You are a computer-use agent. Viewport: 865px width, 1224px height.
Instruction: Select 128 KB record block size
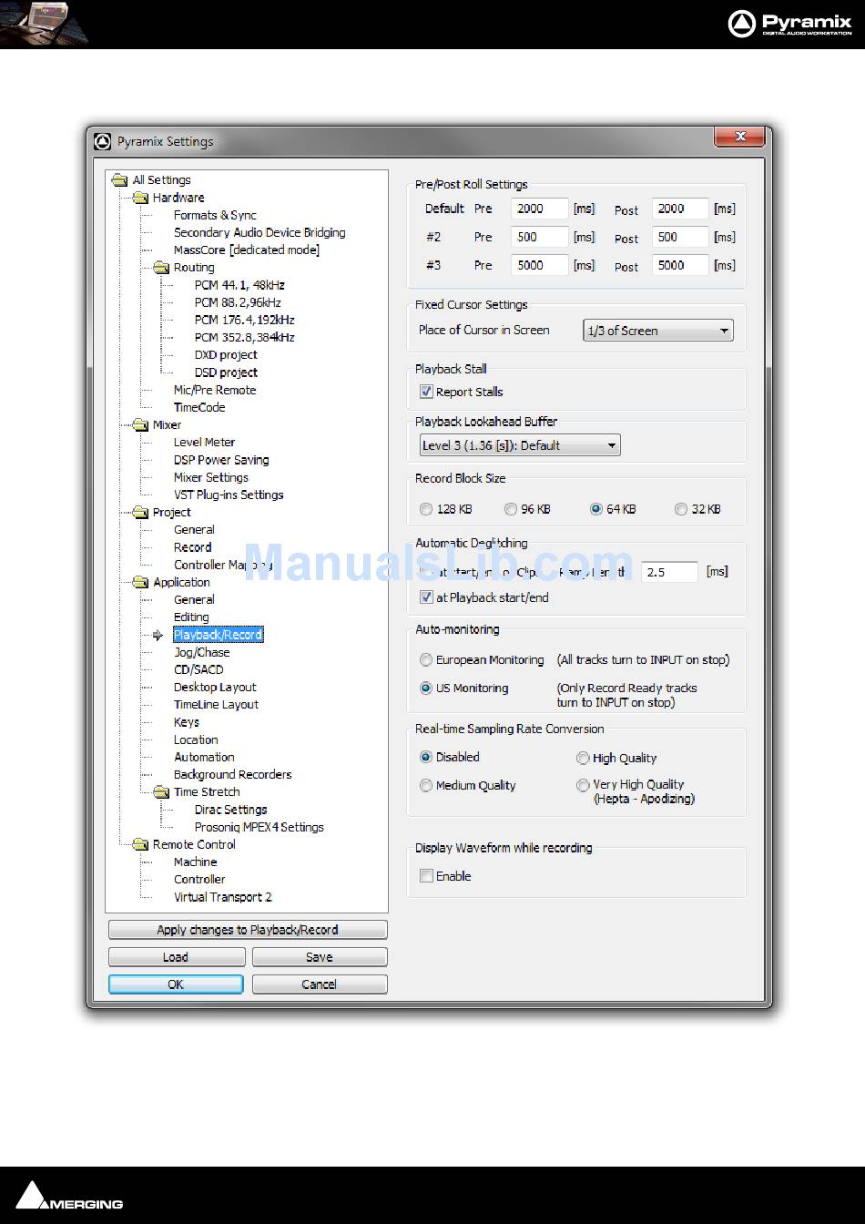coord(426,509)
